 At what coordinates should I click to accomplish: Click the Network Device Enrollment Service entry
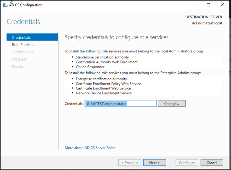(x=104, y=93)
